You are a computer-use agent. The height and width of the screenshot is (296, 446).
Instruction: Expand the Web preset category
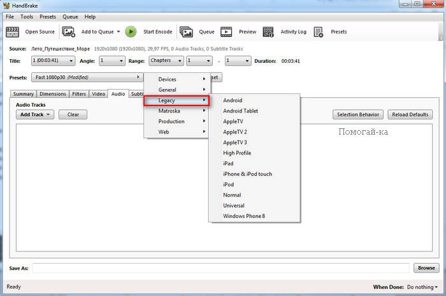[177, 132]
